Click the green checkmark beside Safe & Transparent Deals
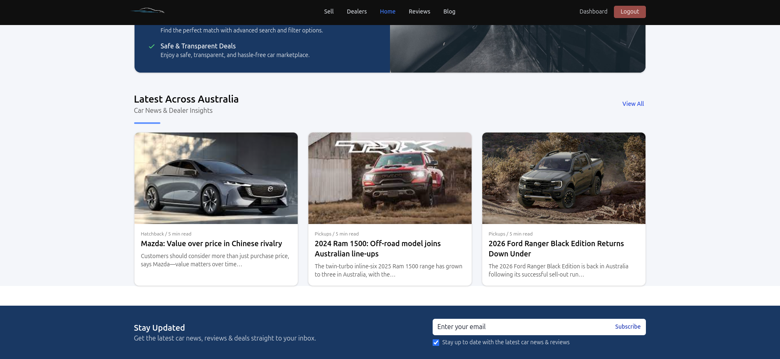Viewport: 780px width, 359px height. 152,46
